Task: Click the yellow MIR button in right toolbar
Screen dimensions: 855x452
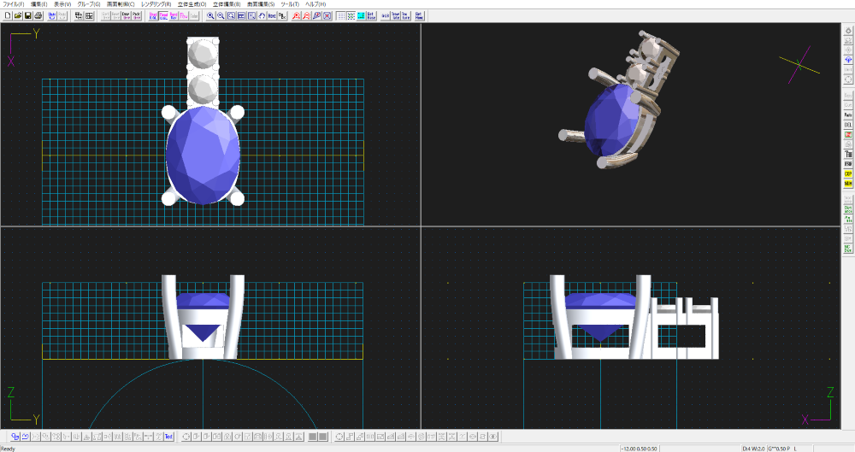Action: click(847, 183)
